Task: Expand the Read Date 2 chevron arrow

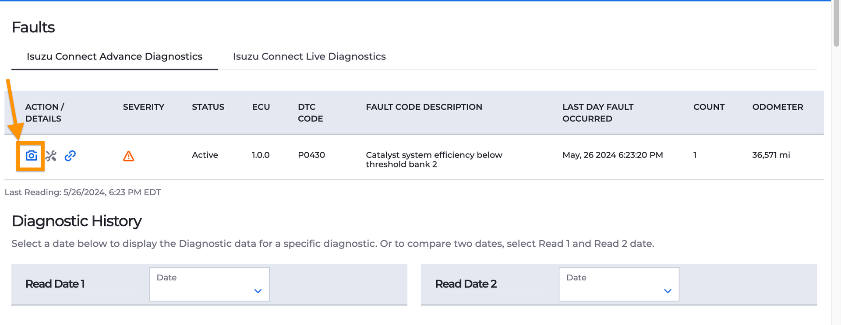Action: click(x=668, y=291)
